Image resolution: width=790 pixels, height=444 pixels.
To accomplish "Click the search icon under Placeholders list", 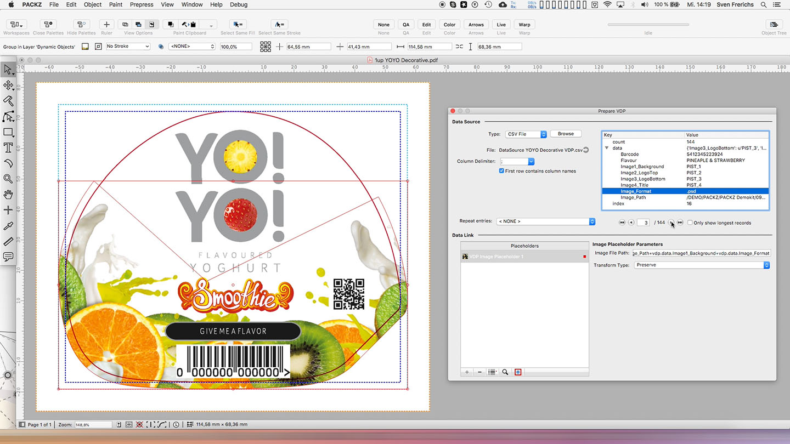I will [505, 372].
